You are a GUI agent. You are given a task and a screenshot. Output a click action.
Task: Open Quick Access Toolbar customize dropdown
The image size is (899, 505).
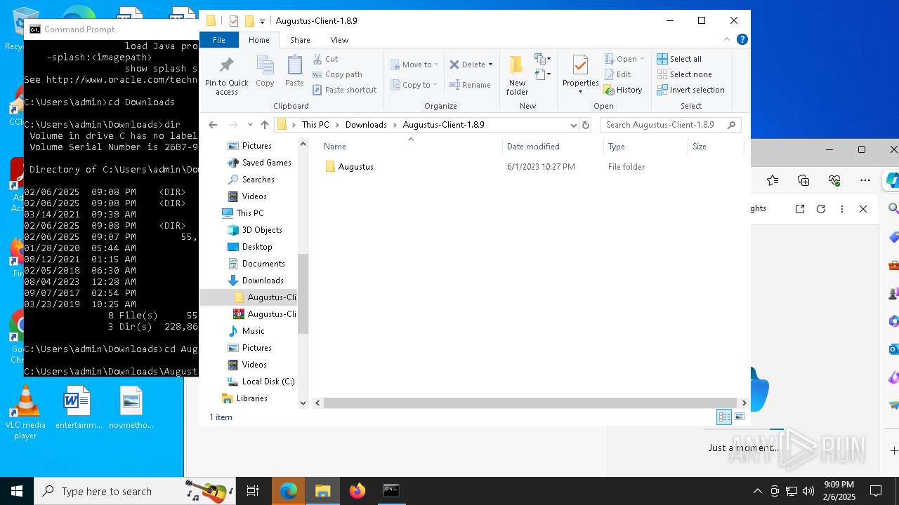pyautogui.click(x=262, y=21)
